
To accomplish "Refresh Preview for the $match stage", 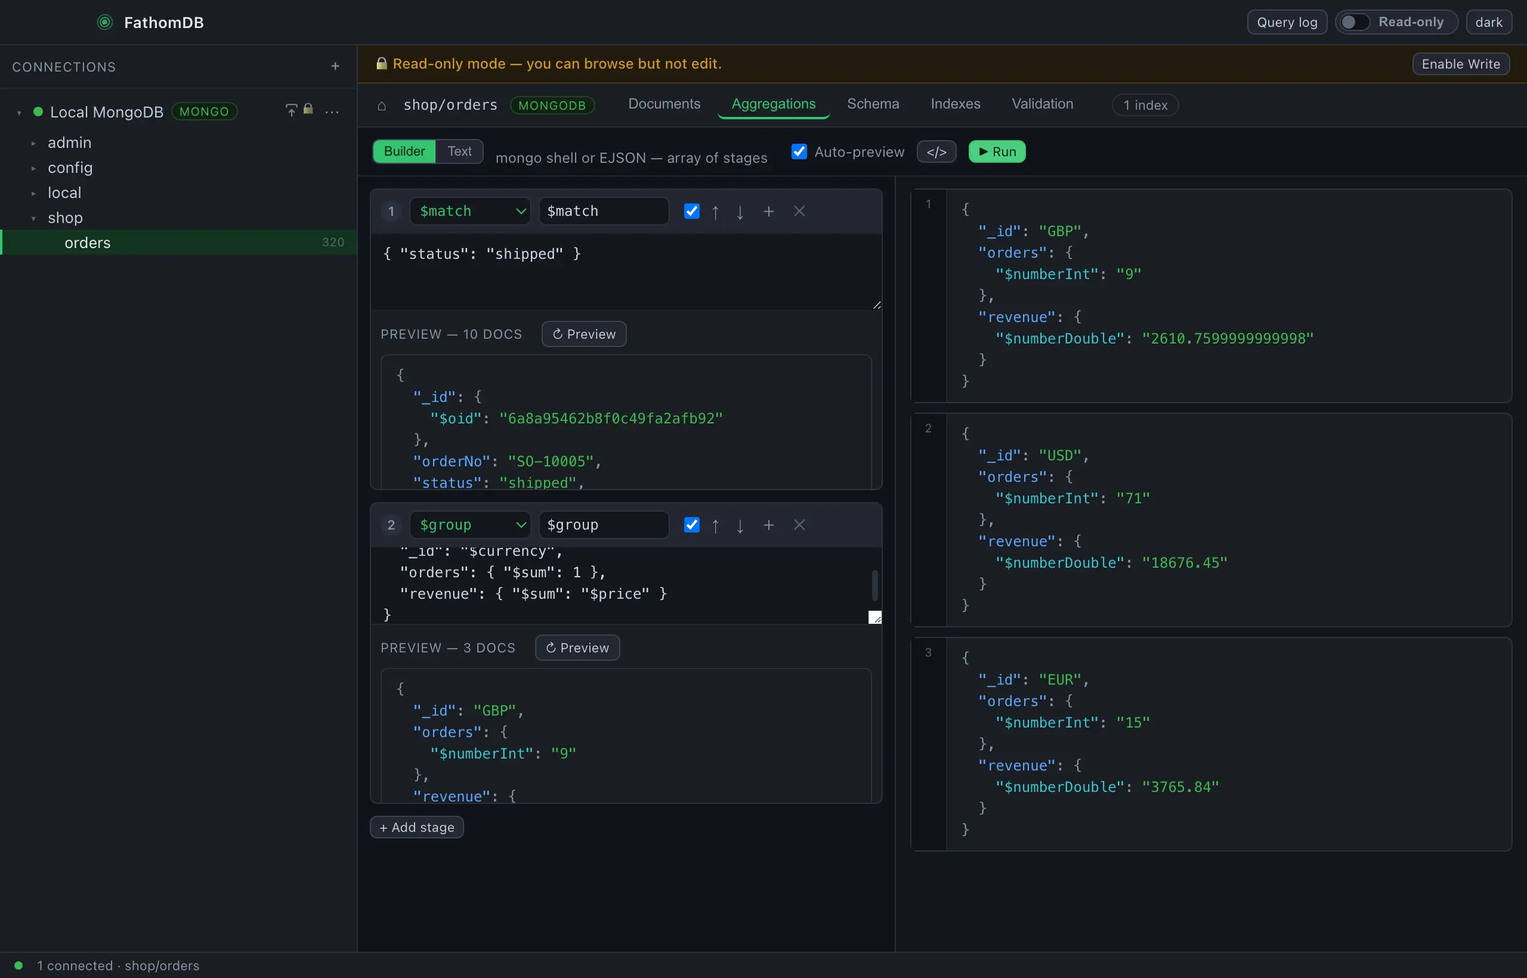I will pos(584,334).
